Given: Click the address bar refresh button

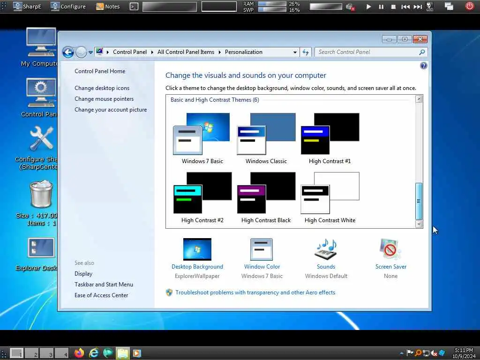Looking at the screenshot, I should (306, 52).
